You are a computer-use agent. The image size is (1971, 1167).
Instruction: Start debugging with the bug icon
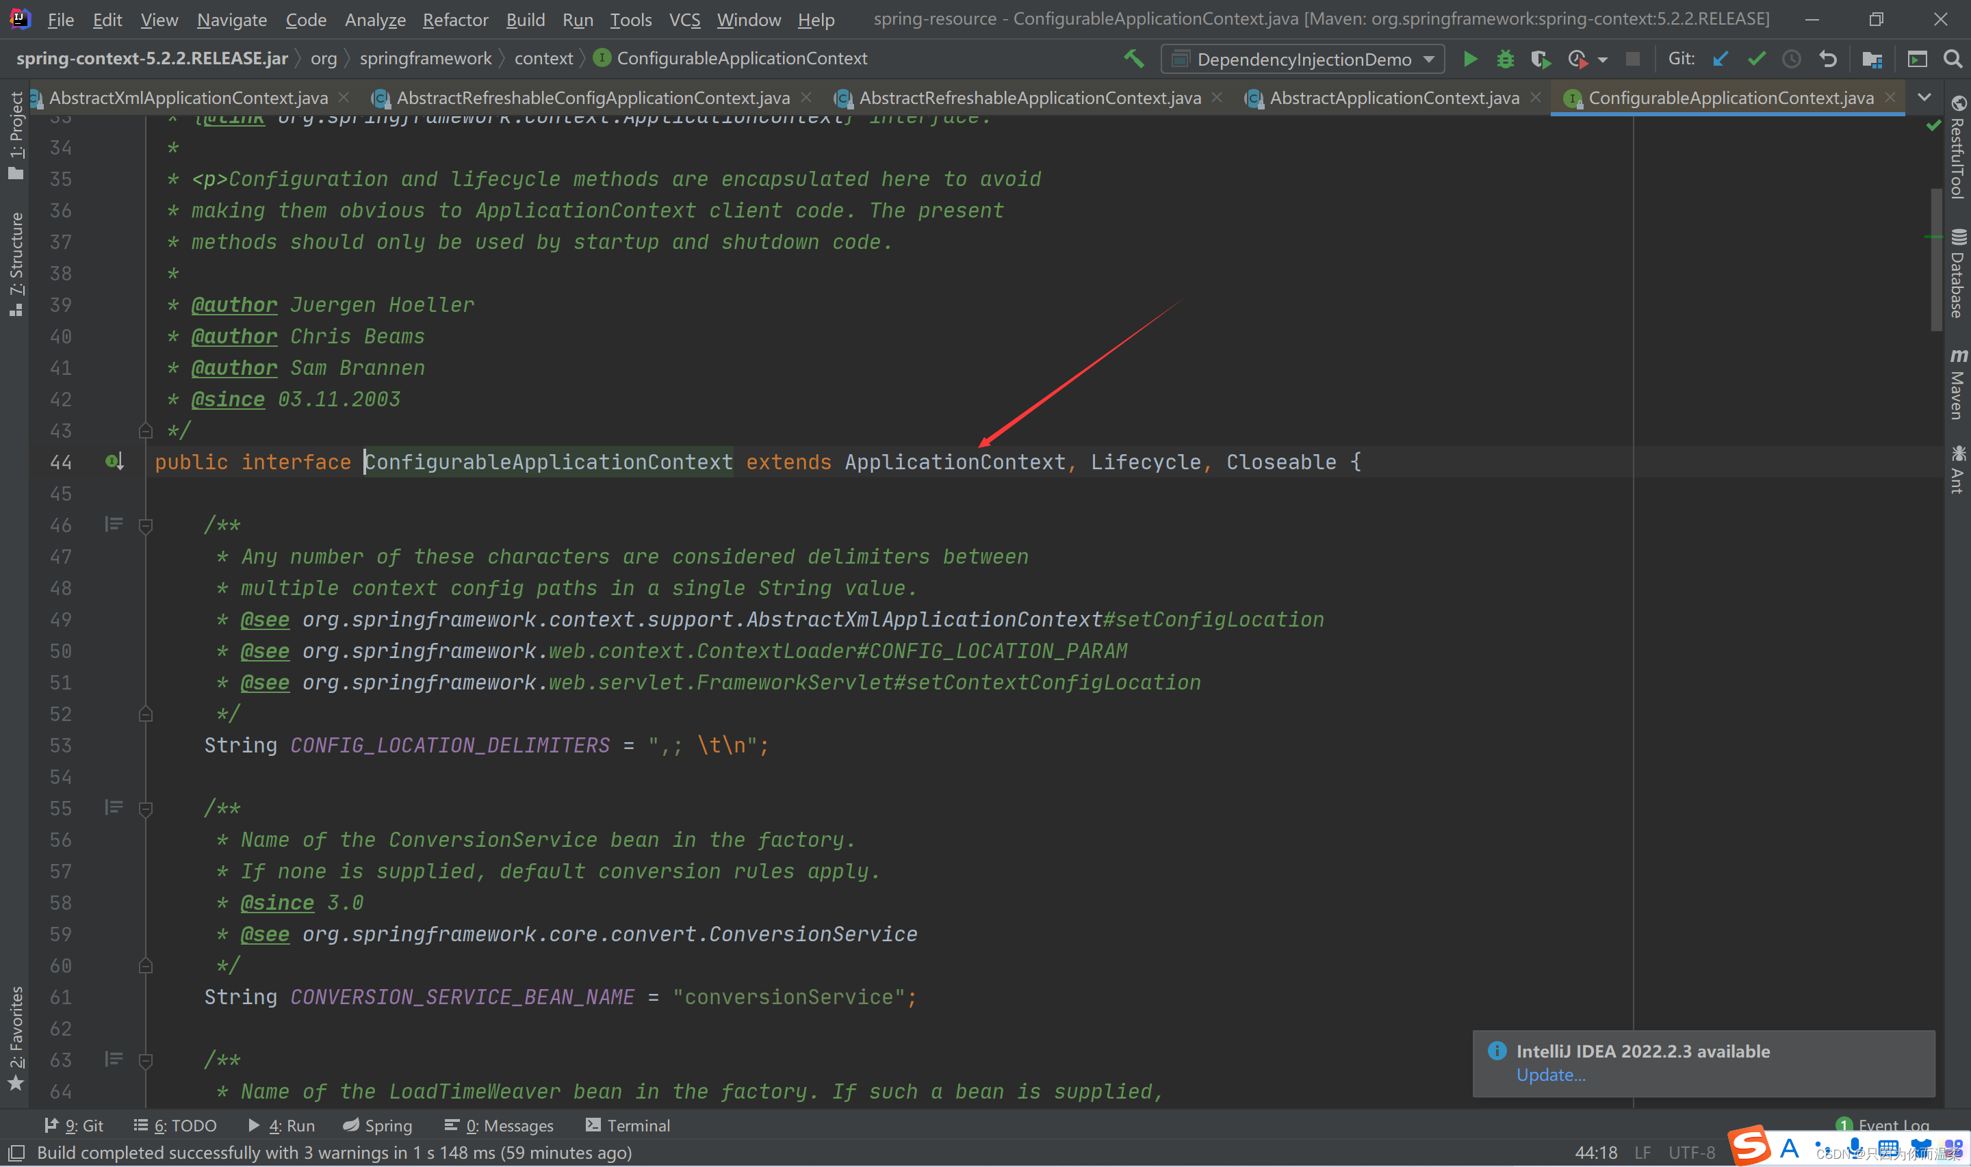1504,59
